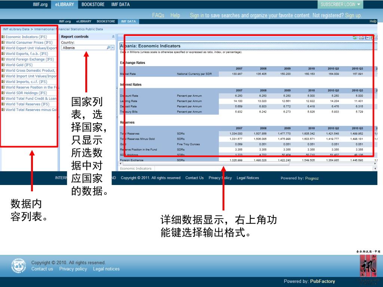Screen dimensions: 383x287
Task: Click IMF eLibrary Data breadcrumb
Action: (x=16, y=29)
